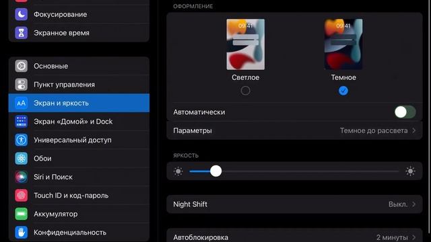Tap the Темное до рассвета value
Viewport: 431px width, 242px height.
[374, 130]
